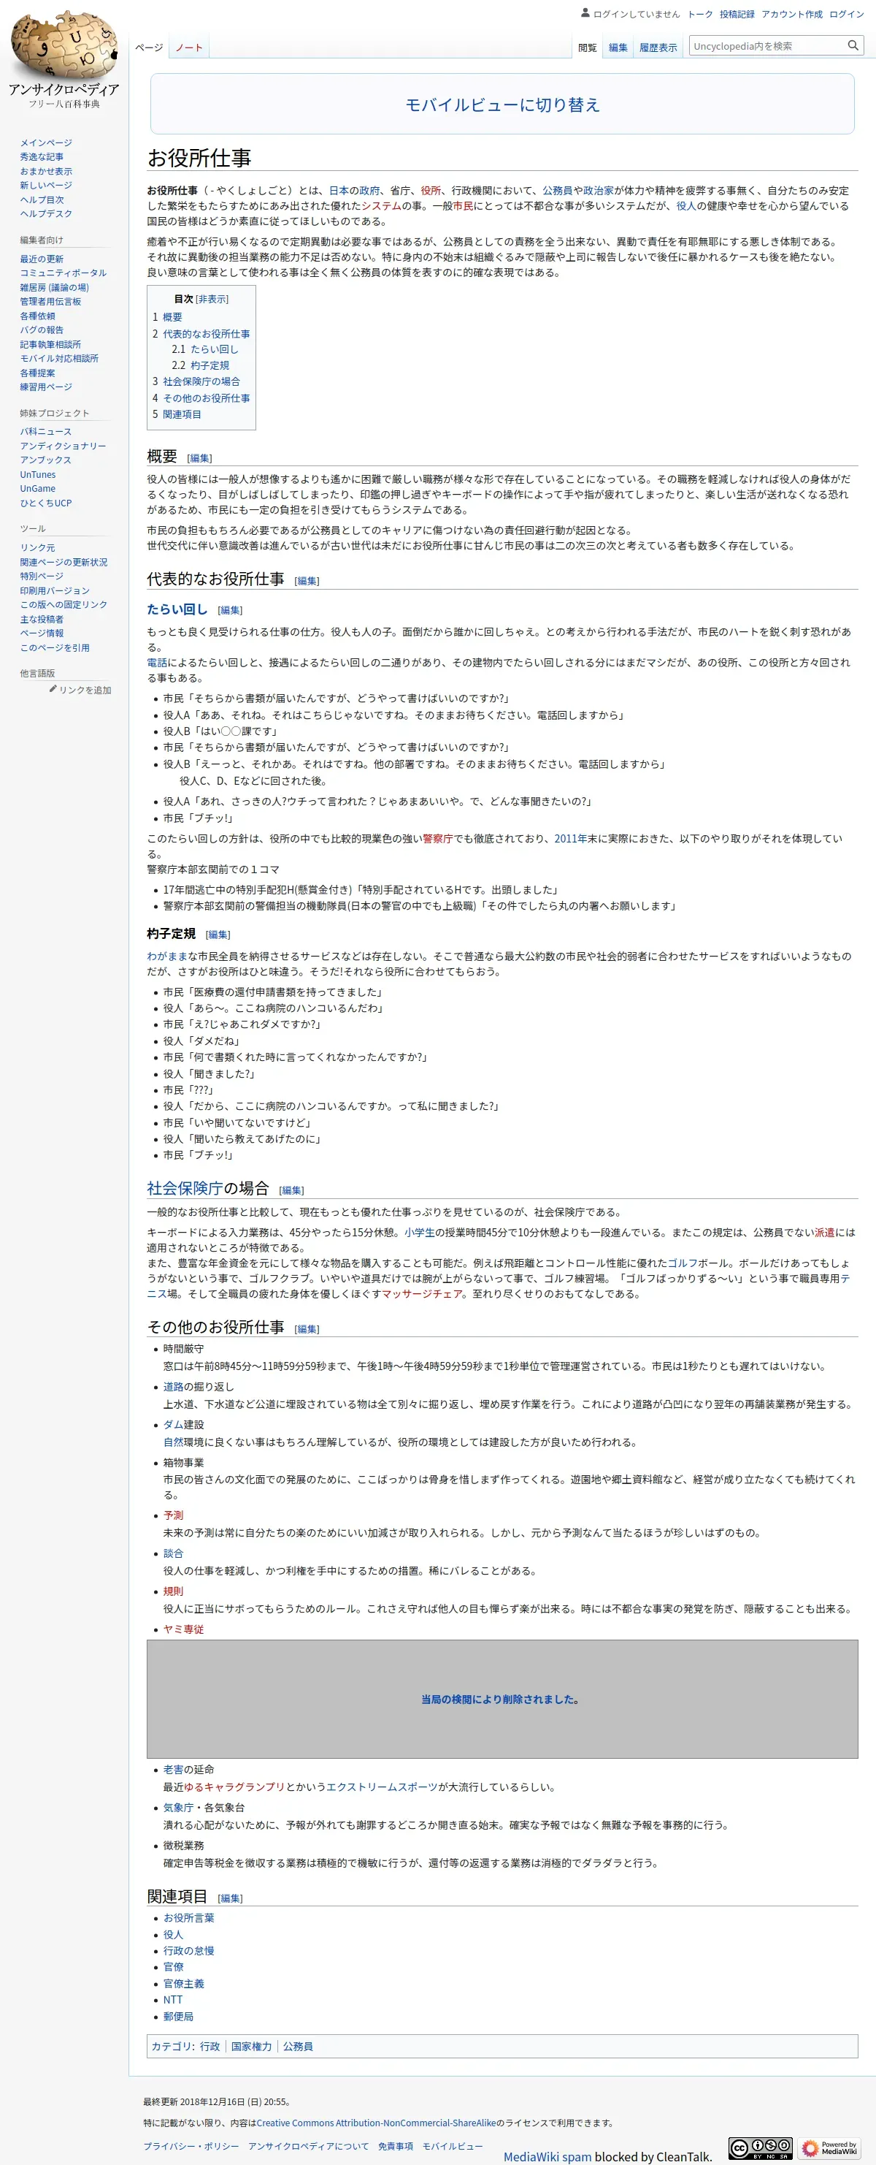Open the 閲覧 tab
This screenshot has height=2165, width=876.
(587, 48)
